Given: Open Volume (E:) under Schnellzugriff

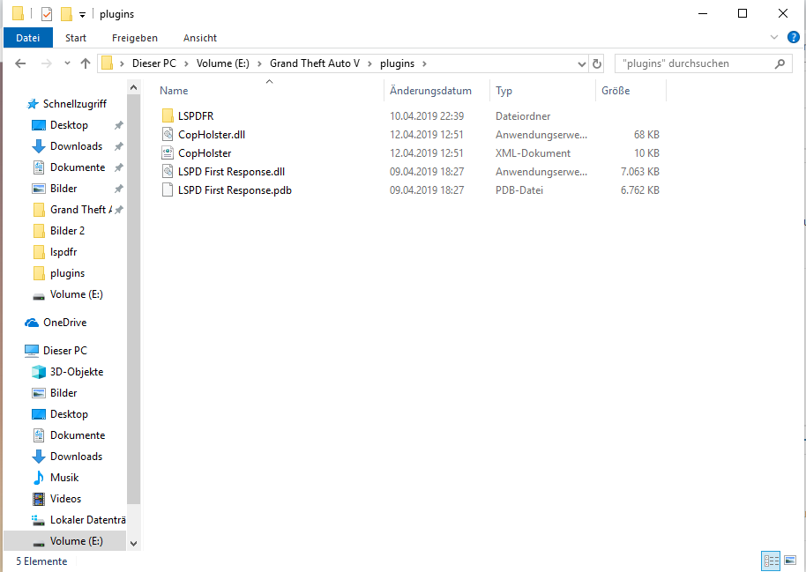Looking at the screenshot, I should tap(76, 294).
